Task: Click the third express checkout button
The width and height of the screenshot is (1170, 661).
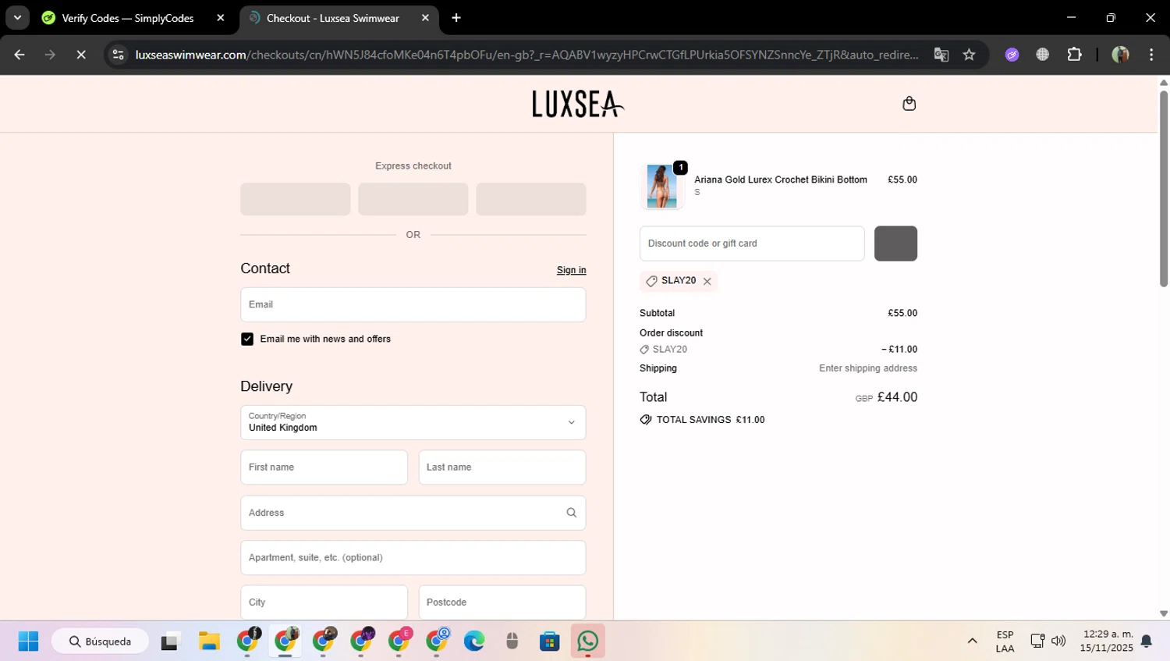Action: [x=531, y=199]
